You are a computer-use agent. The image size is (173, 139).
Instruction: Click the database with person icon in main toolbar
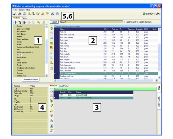pos(33,14)
